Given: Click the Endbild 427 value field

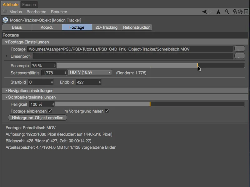Looking at the screenshot, I should point(87,82).
